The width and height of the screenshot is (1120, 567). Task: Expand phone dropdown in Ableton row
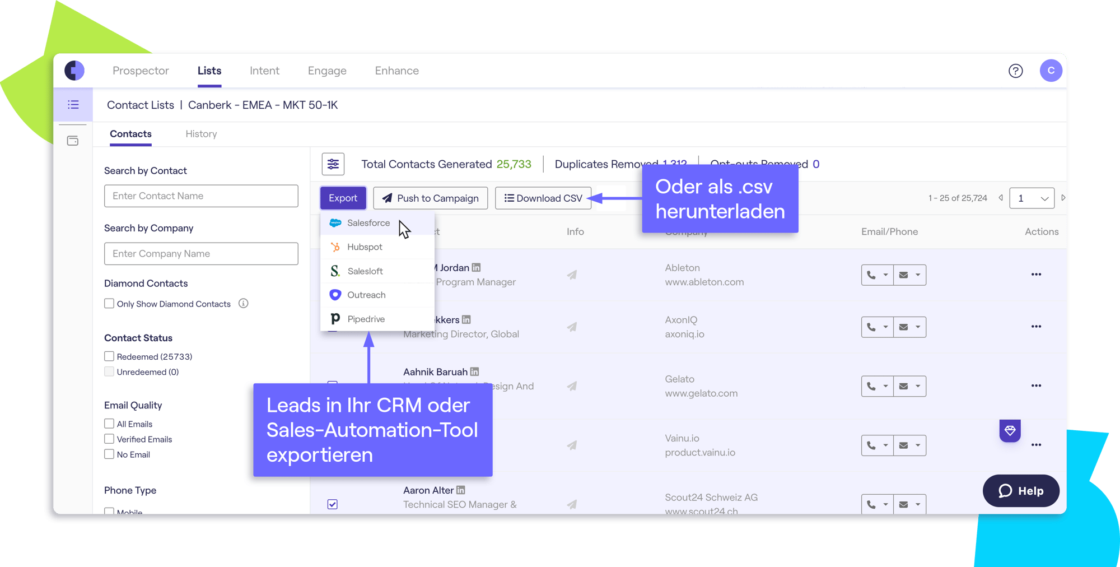pos(885,275)
